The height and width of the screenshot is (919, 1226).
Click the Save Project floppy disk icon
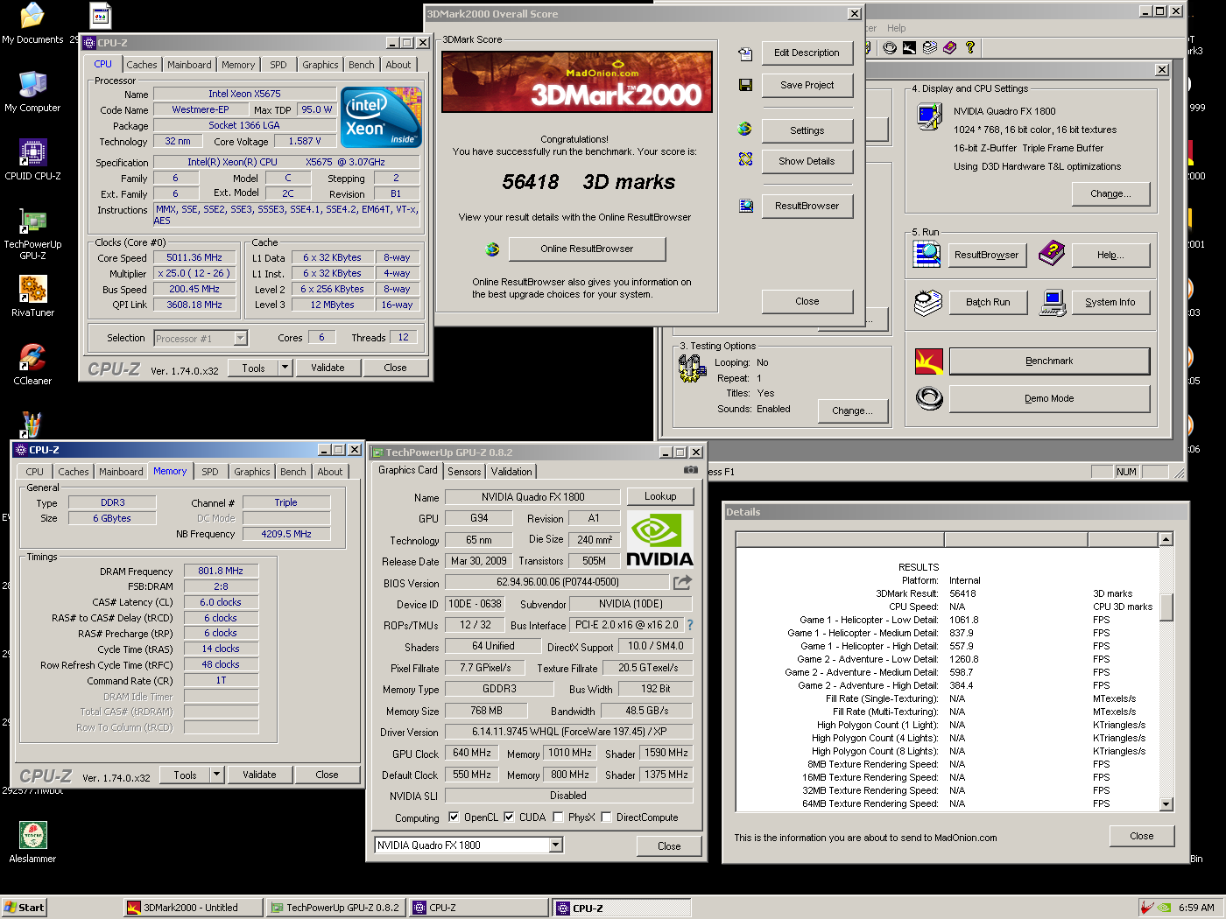[x=745, y=85]
